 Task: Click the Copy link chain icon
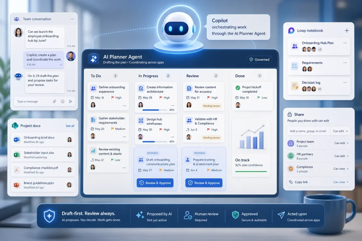point(291,182)
